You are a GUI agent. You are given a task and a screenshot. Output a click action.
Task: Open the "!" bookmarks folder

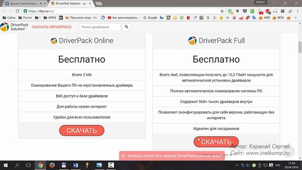(x=38, y=18)
